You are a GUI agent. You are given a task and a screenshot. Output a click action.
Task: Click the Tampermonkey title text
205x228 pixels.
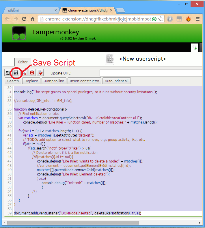point(55,32)
